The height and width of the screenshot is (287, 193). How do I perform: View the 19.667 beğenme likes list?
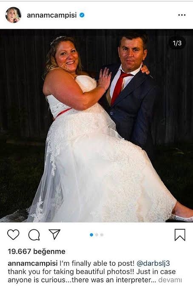(x=37, y=251)
